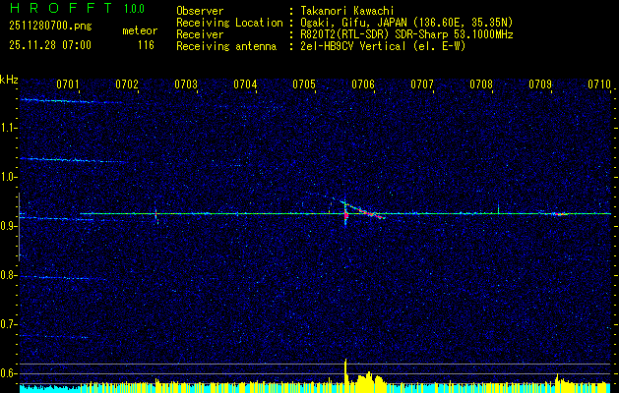This screenshot has width=619, height=393.
Task: Click the small echo near 0702 on carrier line
Action: [156, 215]
